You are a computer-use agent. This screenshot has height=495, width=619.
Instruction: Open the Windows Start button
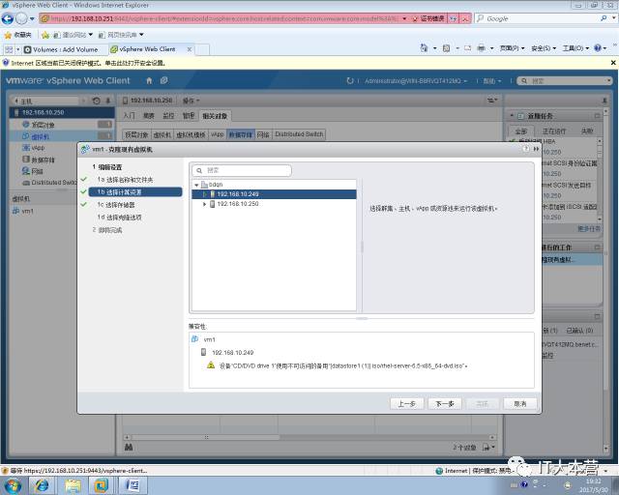click(x=12, y=485)
